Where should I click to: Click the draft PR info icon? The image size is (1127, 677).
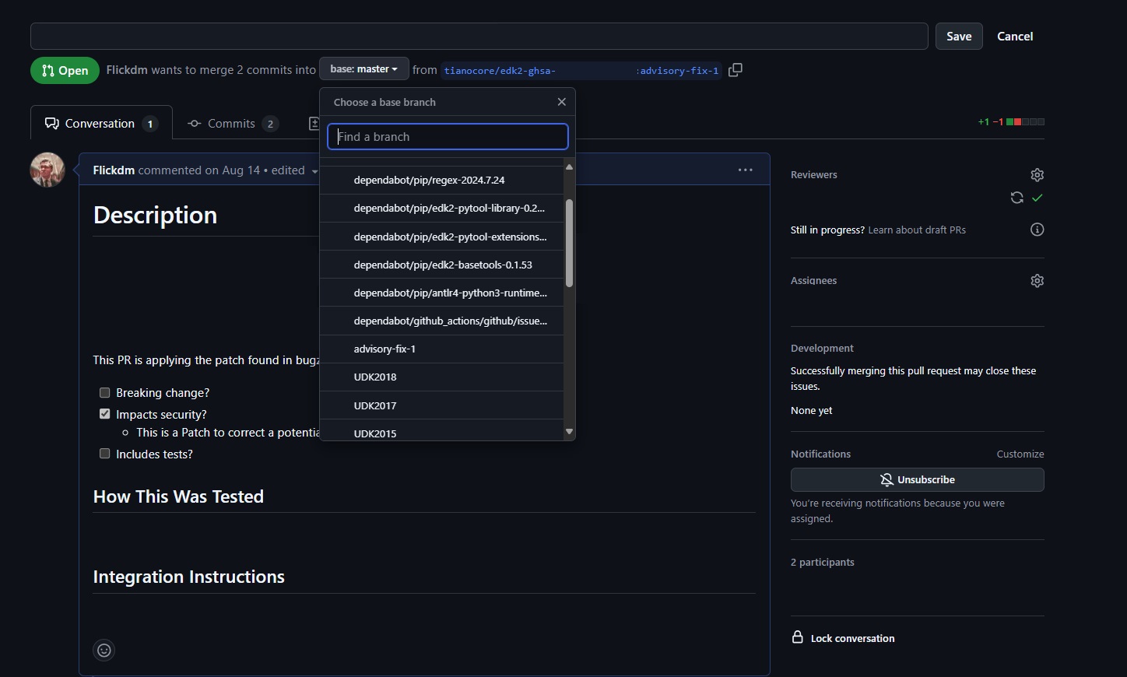pos(1037,230)
